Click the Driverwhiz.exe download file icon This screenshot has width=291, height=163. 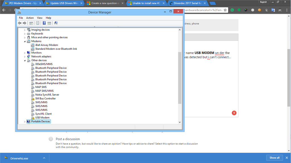tap(6, 158)
